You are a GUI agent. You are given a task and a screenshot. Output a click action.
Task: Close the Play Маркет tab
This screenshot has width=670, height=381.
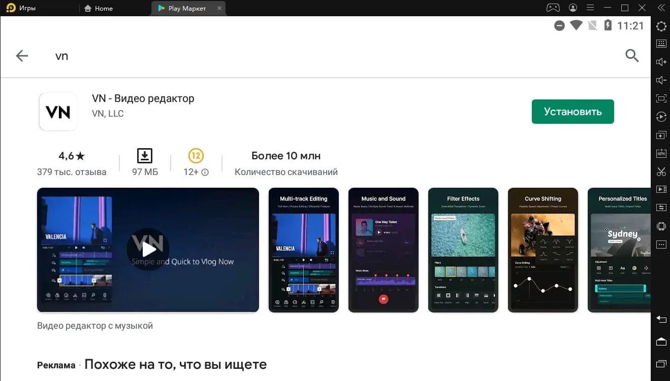click(x=219, y=8)
